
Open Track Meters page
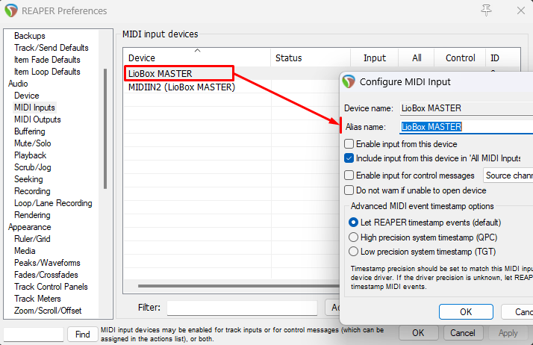point(37,299)
